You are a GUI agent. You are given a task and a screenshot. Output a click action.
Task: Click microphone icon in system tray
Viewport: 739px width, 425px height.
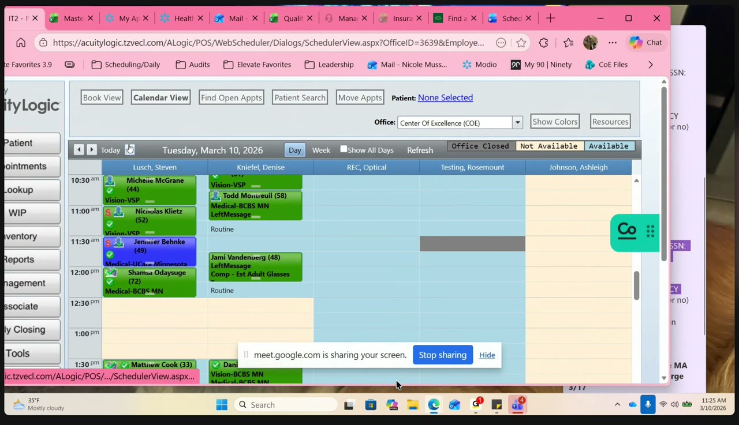click(648, 405)
